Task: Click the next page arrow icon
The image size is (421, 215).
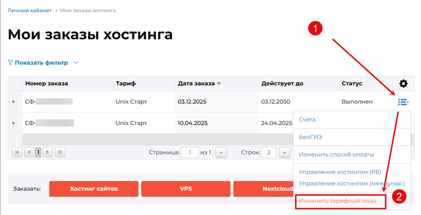Action: 48,152
